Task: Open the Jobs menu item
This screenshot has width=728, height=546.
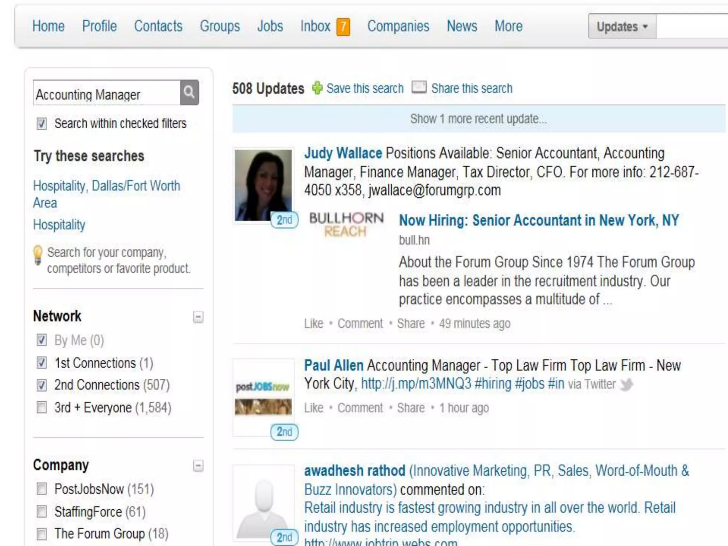Action: point(270,26)
